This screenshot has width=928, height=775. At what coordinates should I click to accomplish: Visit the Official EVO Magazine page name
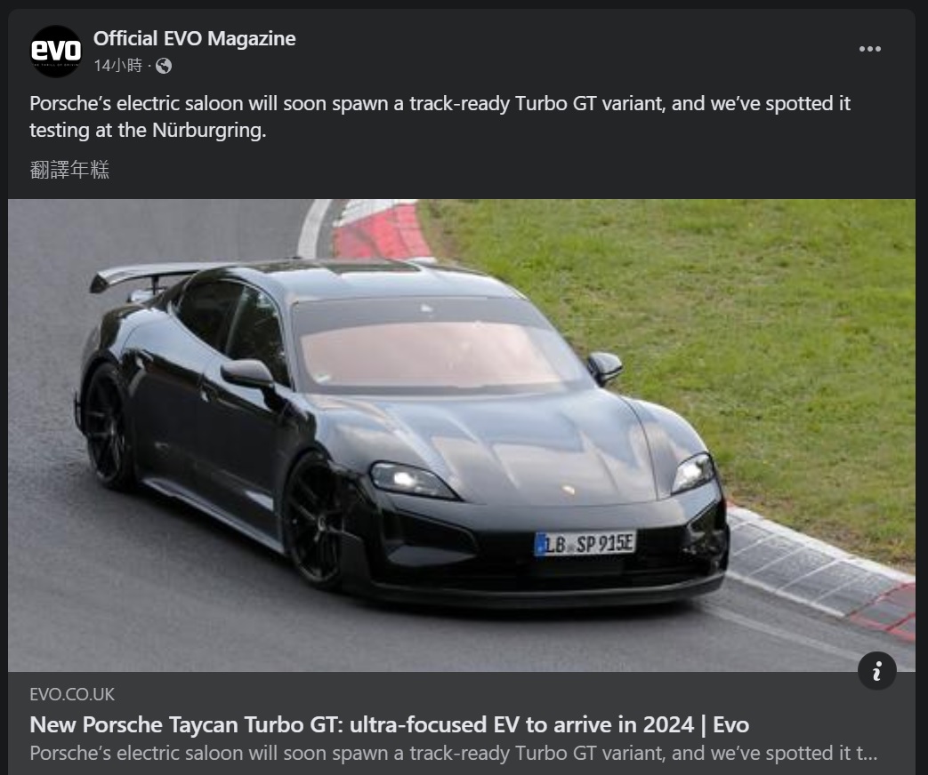[x=194, y=38]
